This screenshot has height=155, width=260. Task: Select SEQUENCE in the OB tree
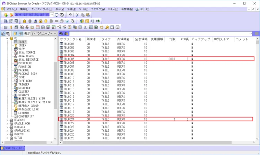(24, 88)
